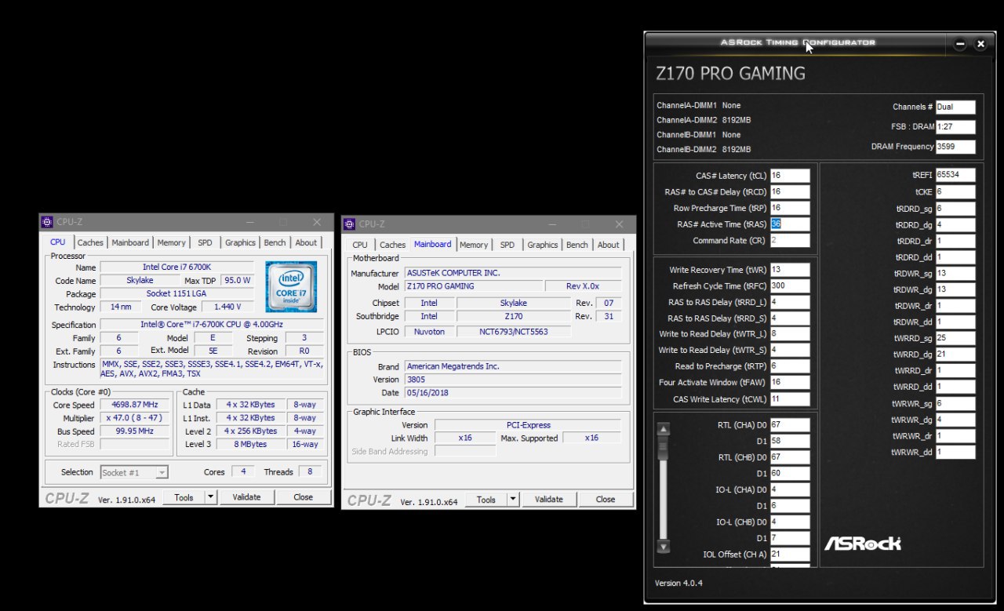Click the Command Rate (CR) field
The height and width of the screenshot is (611, 1004).
click(x=790, y=240)
